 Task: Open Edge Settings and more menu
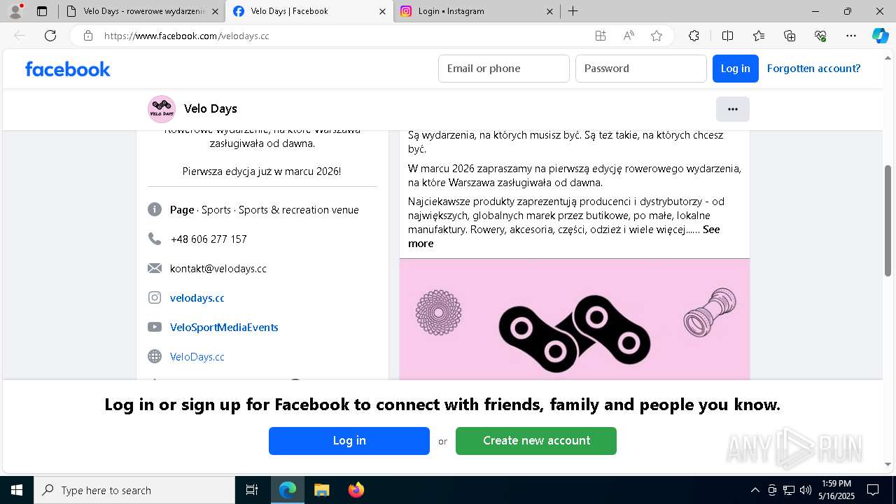851,36
